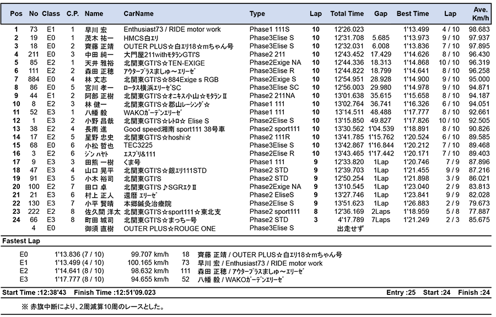The width and height of the screenshot is (496, 317).
Task: Select the Ave. Km/h column header
Action: click(x=480, y=13)
